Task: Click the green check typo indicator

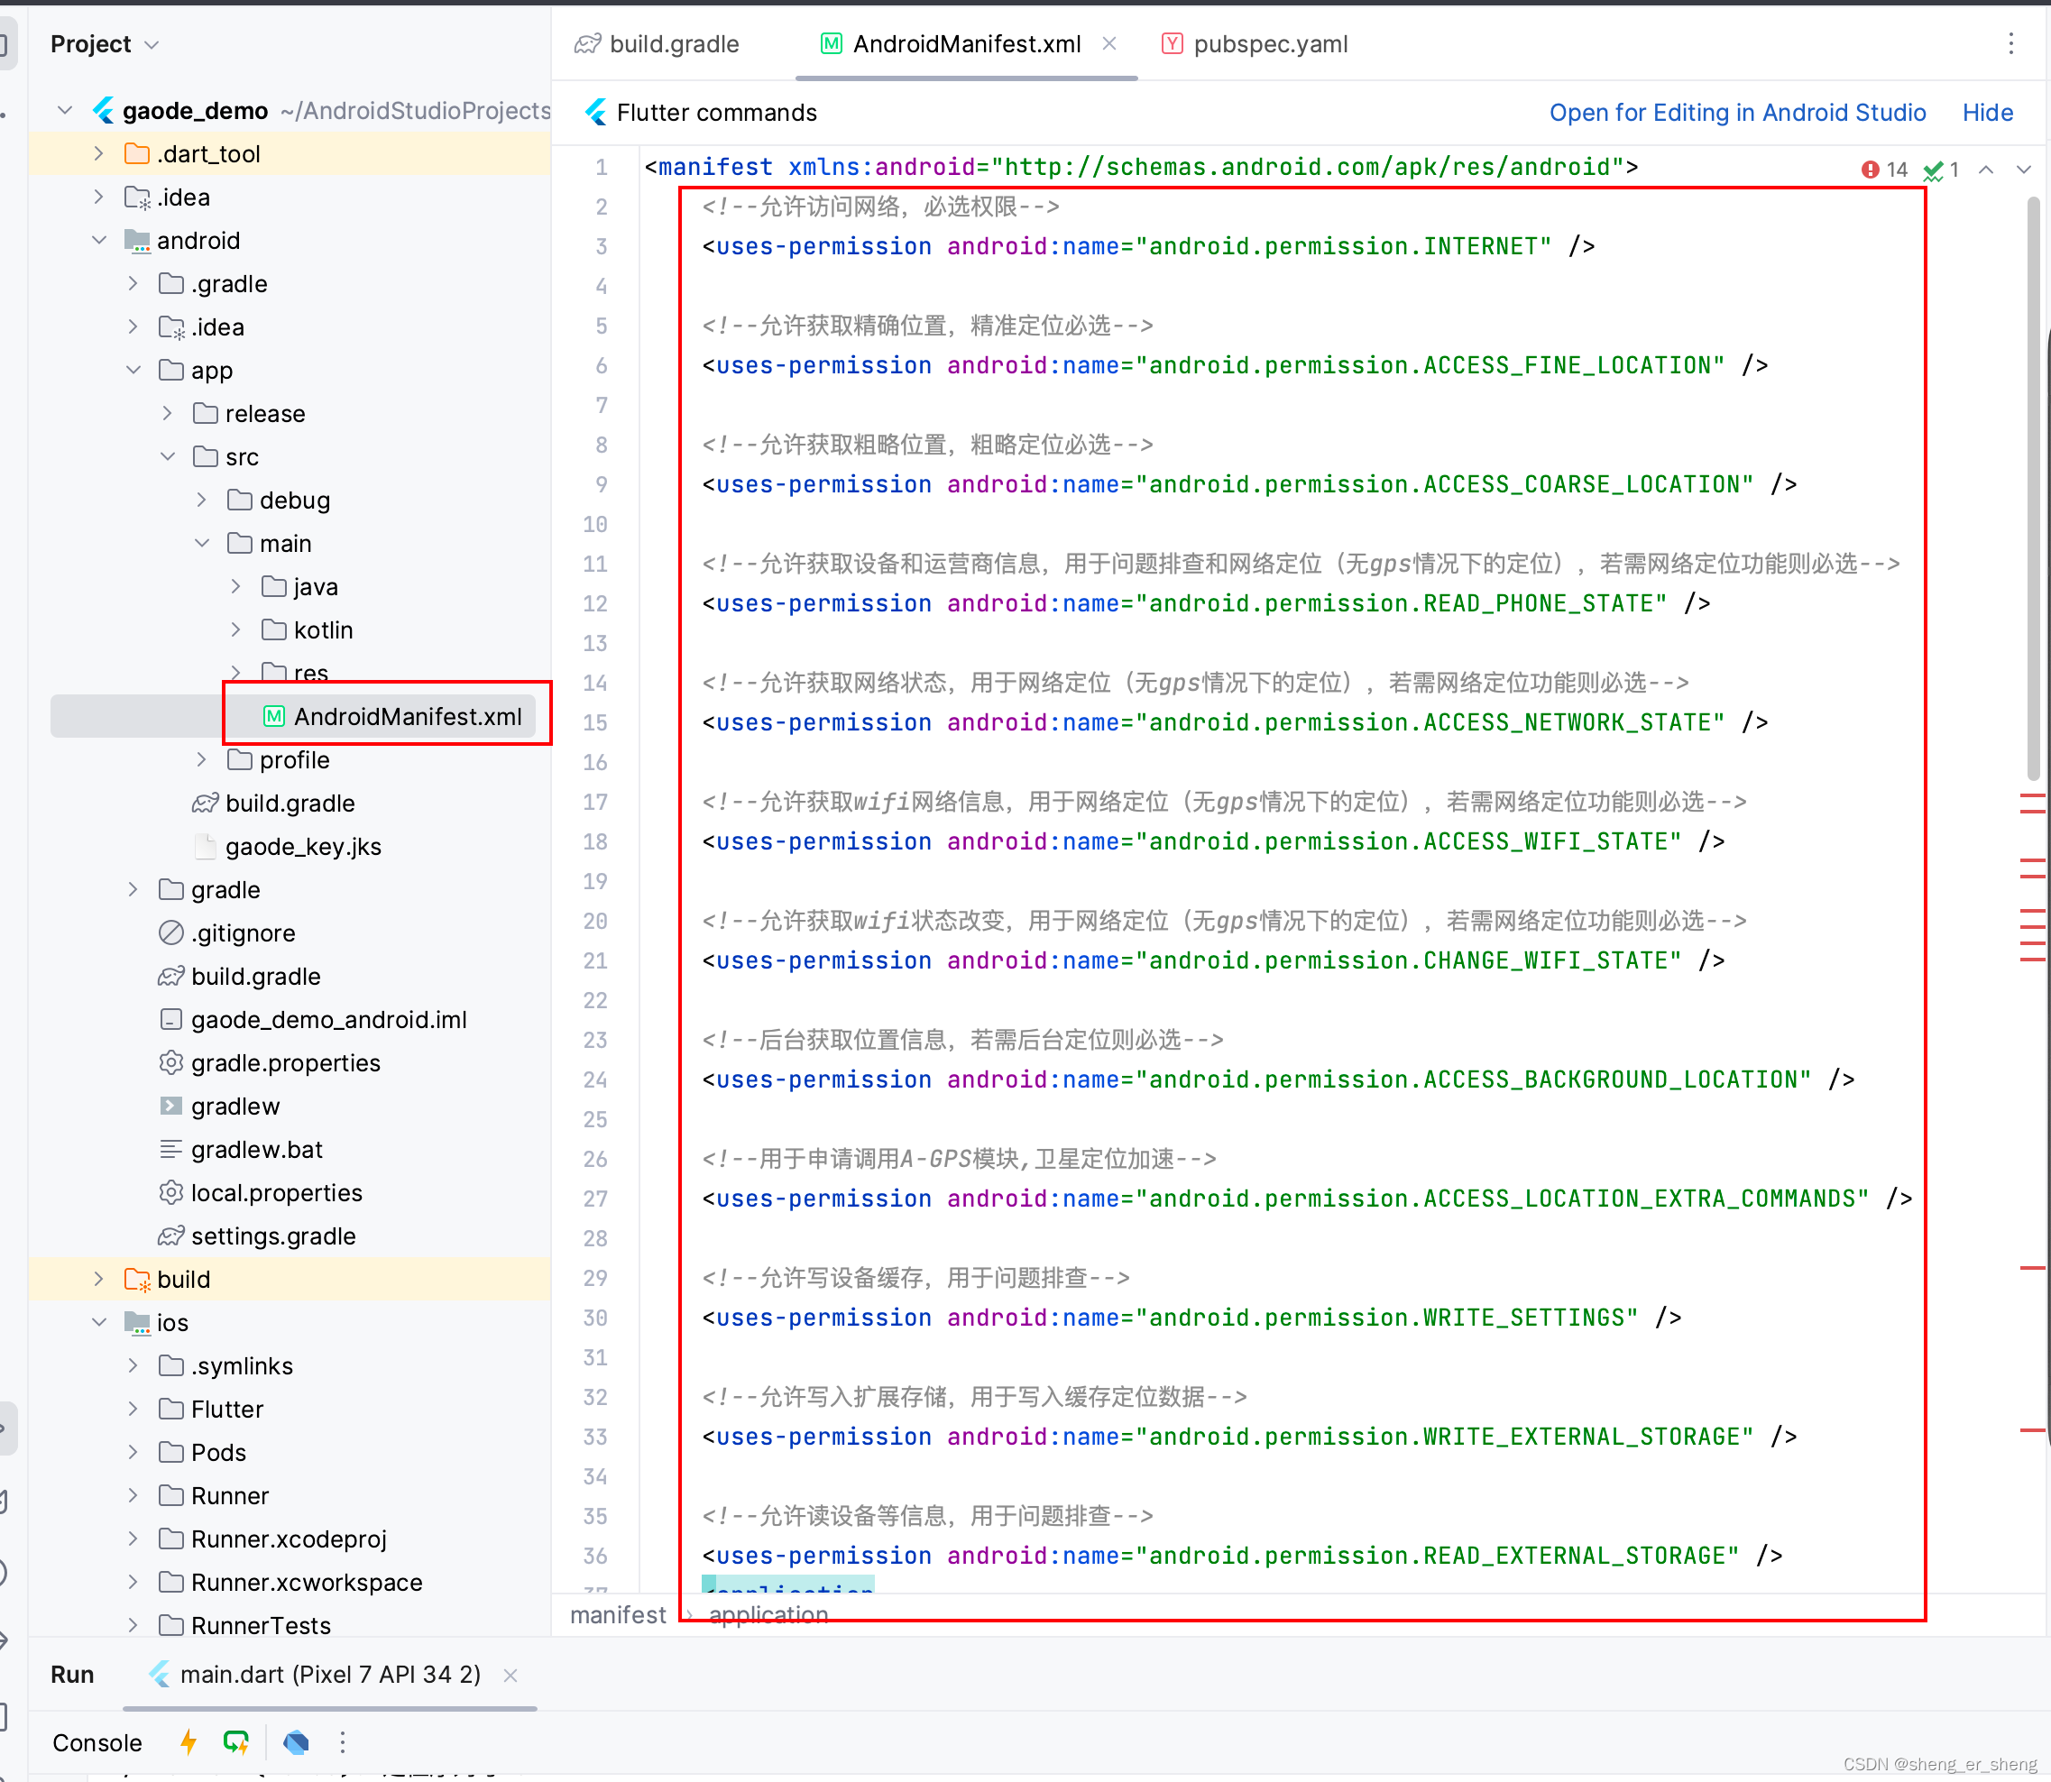Action: click(x=1942, y=169)
